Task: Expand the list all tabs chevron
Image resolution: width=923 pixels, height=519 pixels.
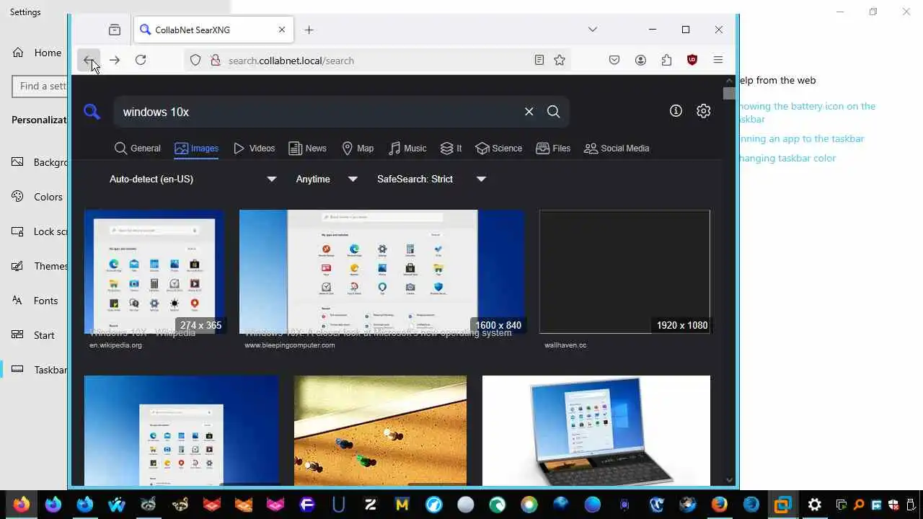Action: [592, 30]
